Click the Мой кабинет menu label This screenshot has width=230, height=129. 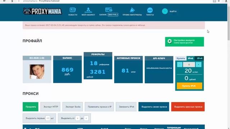pyautogui.click(x=88, y=15)
